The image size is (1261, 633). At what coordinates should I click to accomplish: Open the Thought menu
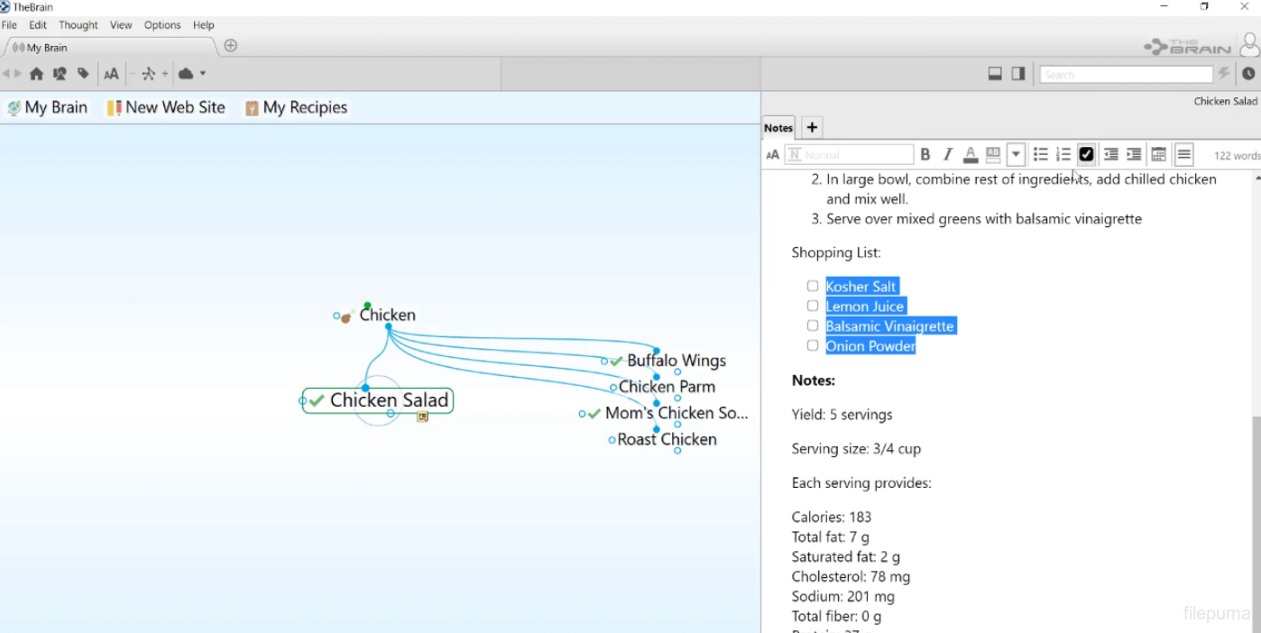coord(78,25)
